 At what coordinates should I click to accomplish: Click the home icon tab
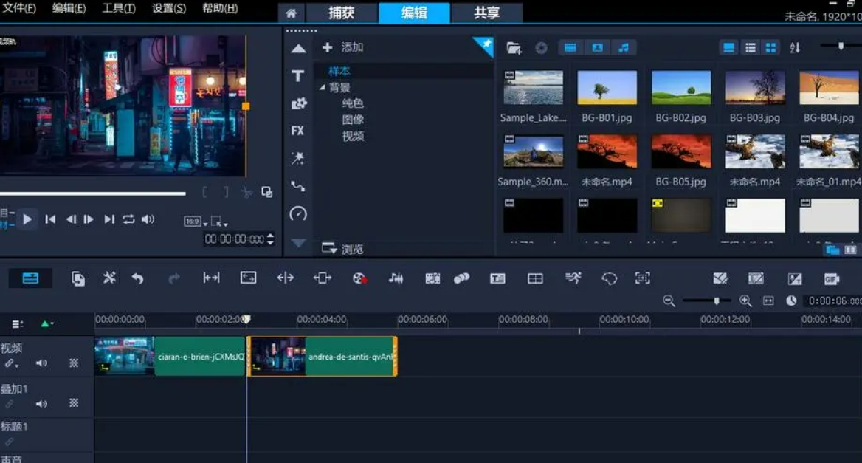click(291, 13)
